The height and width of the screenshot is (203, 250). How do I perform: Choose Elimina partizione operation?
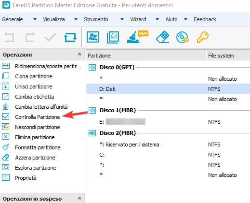tap(35, 137)
